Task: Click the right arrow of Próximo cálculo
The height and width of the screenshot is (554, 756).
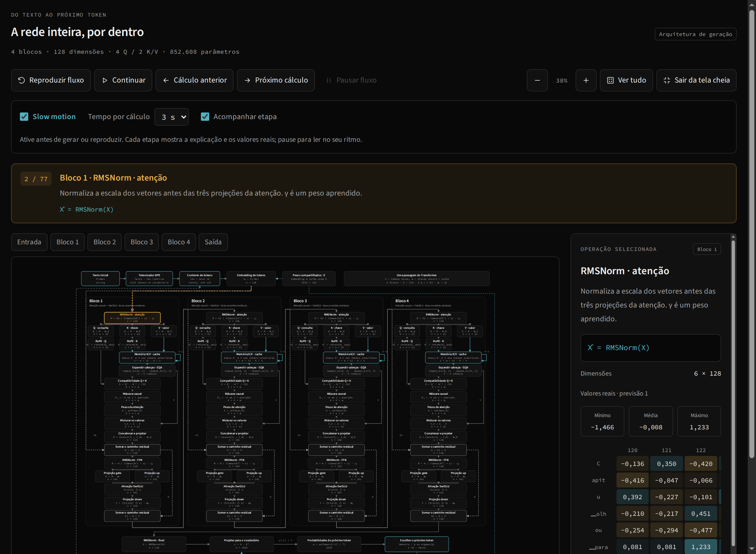Action: tap(247, 81)
